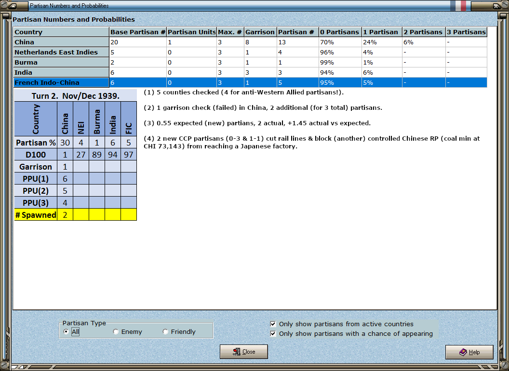The width and height of the screenshot is (509, 371).
Task: Click the 2 Partisans column header
Action: 424,32
